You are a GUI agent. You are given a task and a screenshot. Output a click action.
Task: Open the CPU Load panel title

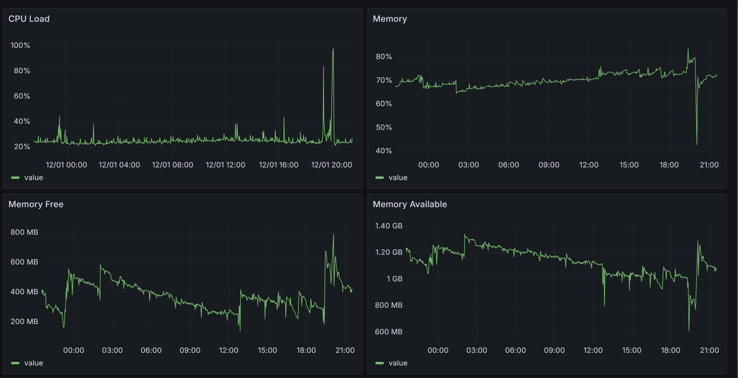coord(29,19)
